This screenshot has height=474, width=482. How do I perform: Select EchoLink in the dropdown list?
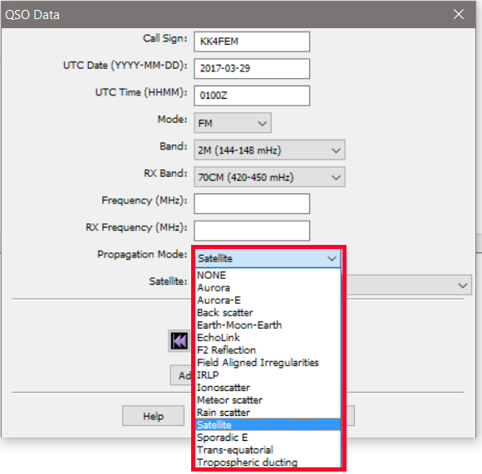(268, 337)
